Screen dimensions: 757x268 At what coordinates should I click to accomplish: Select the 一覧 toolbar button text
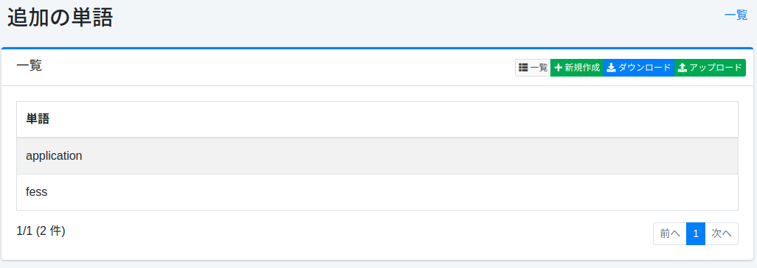[539, 68]
